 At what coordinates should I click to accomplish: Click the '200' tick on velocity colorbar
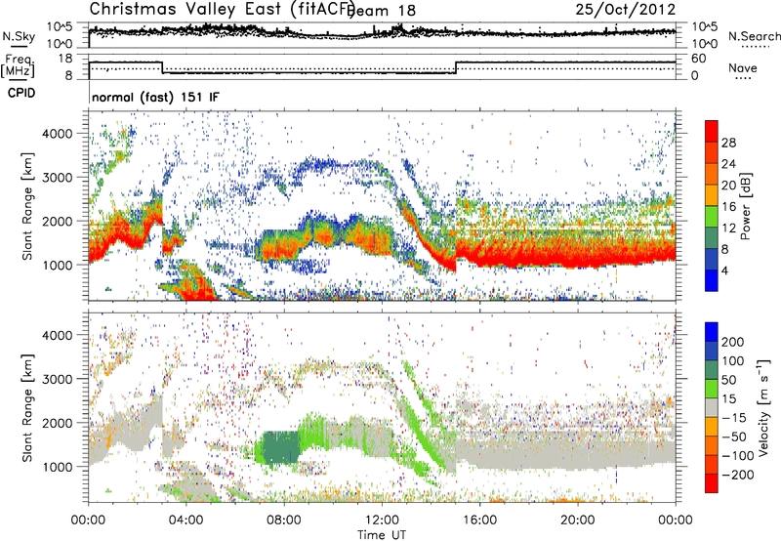[733, 342]
